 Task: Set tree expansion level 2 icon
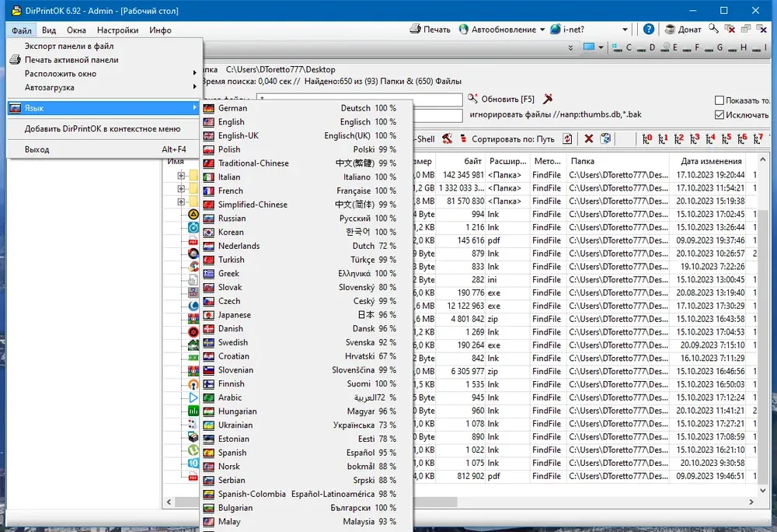[679, 138]
